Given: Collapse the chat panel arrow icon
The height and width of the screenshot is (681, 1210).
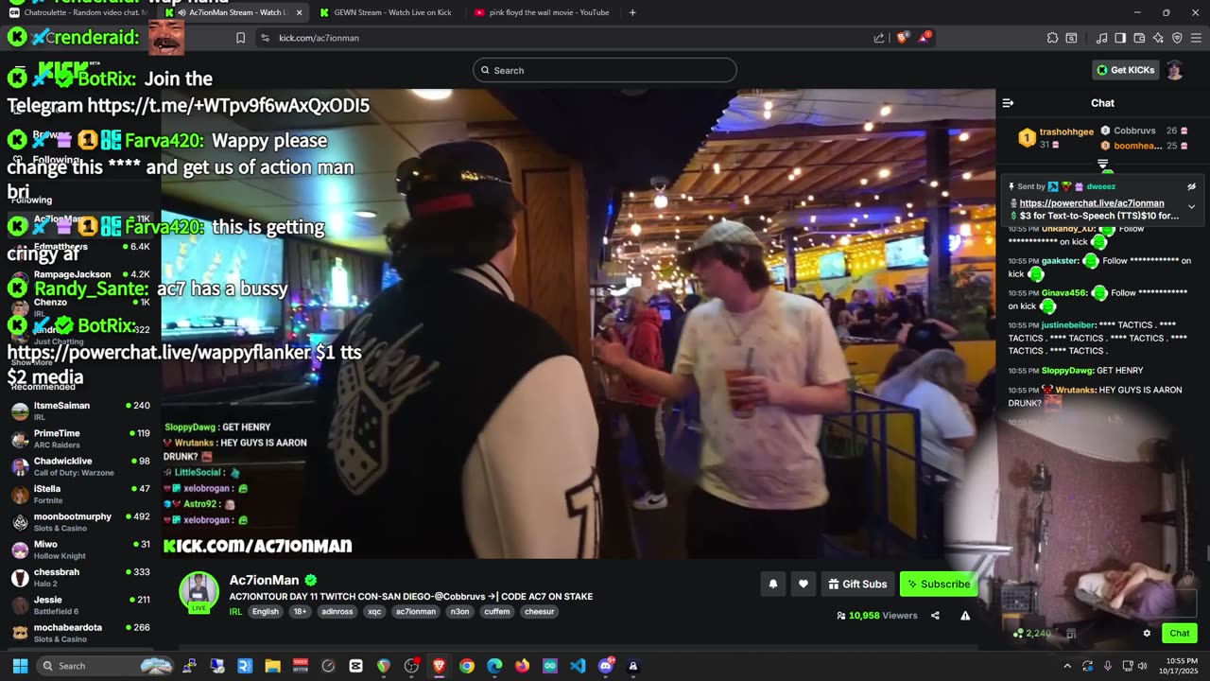Looking at the screenshot, I should tap(1008, 103).
